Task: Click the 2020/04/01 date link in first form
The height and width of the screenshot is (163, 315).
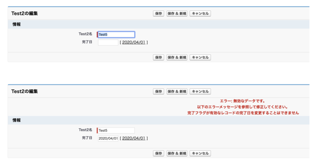Action: (134, 42)
